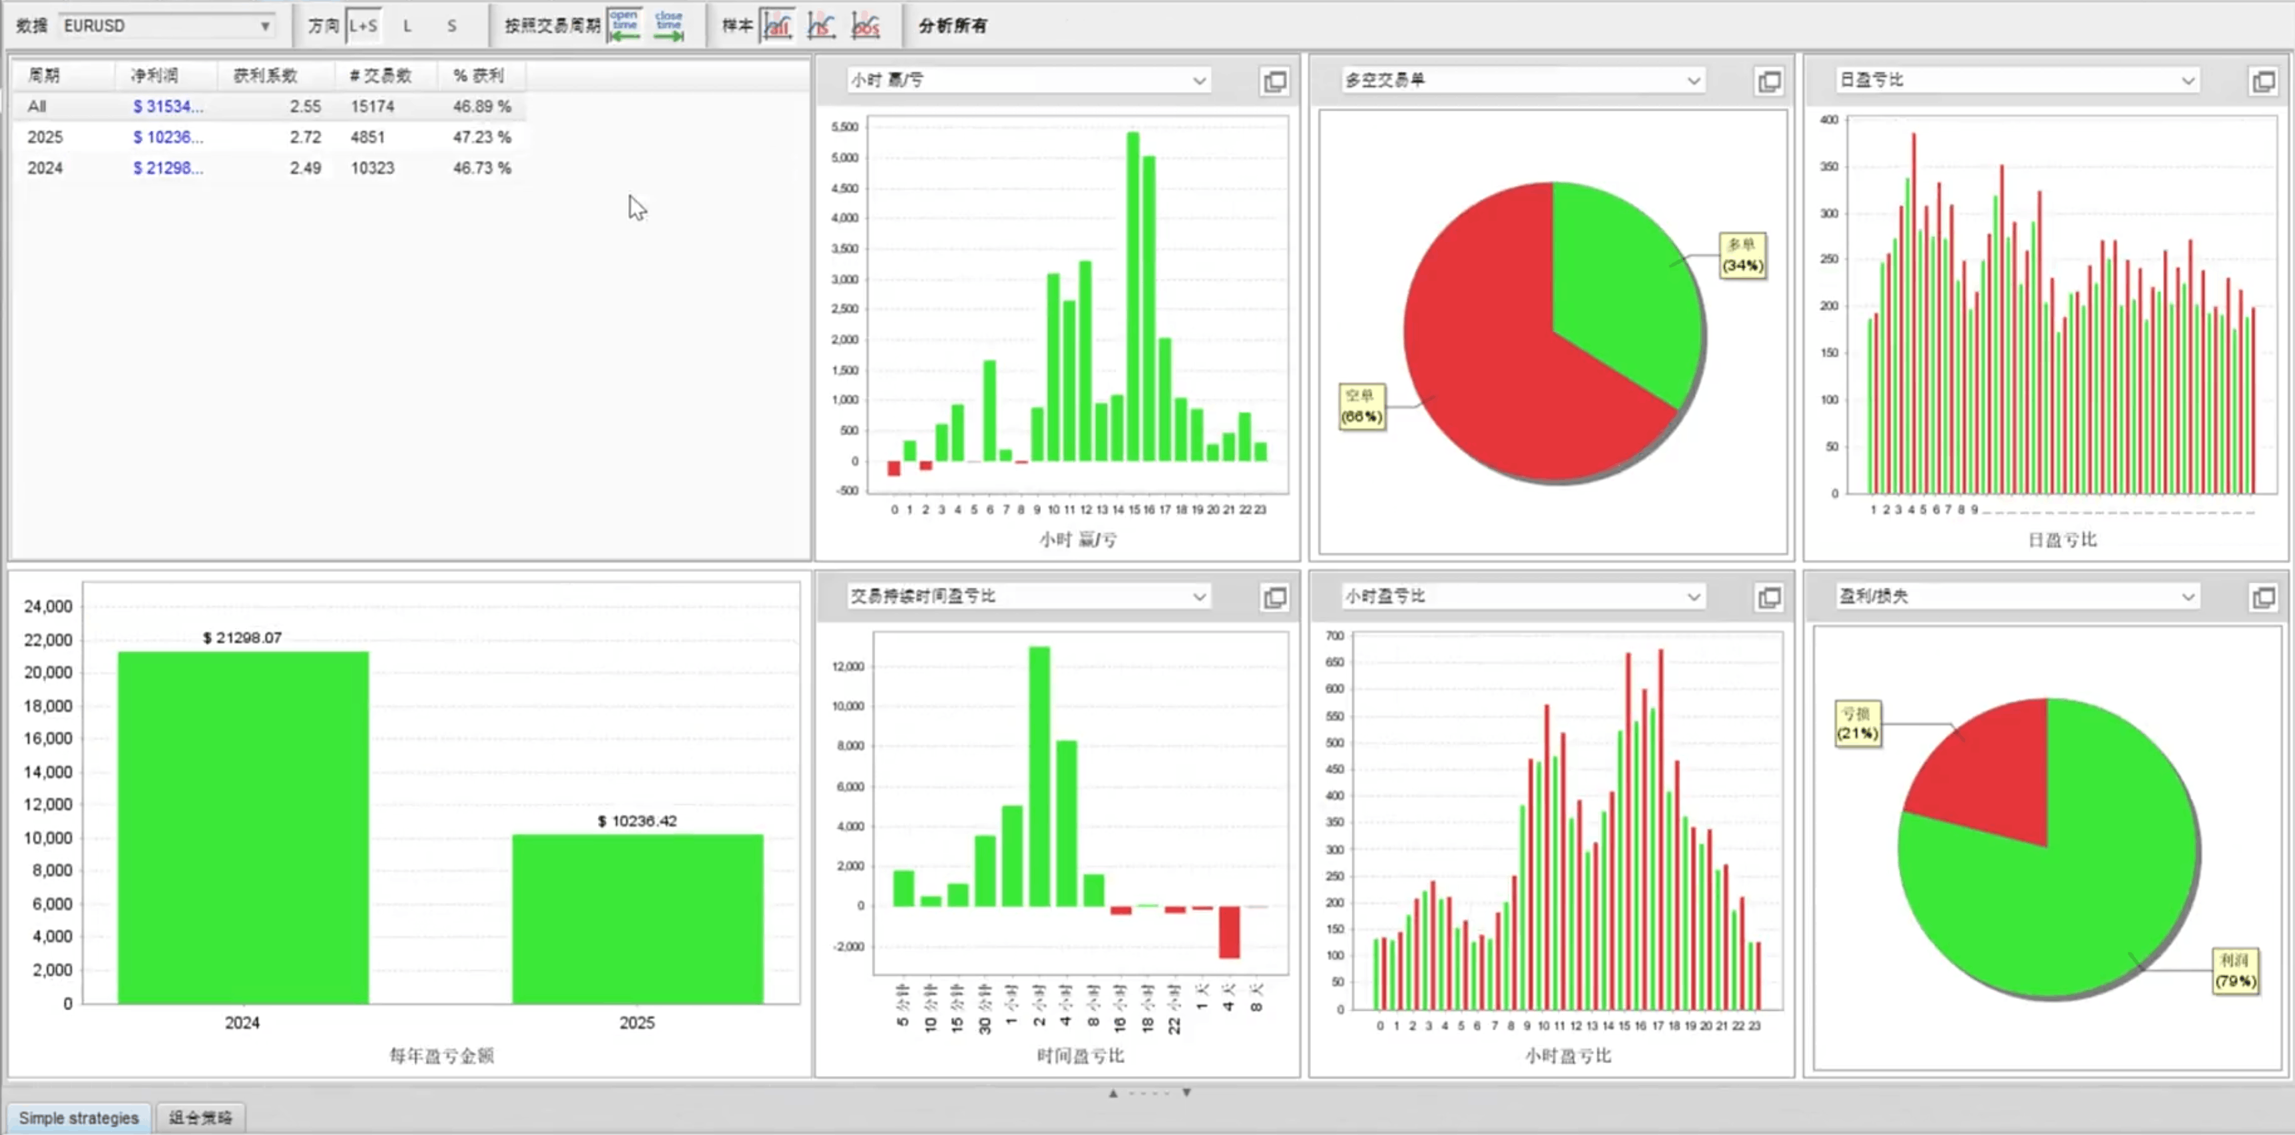Click the 亏损 (21%) pie label

click(x=1858, y=724)
